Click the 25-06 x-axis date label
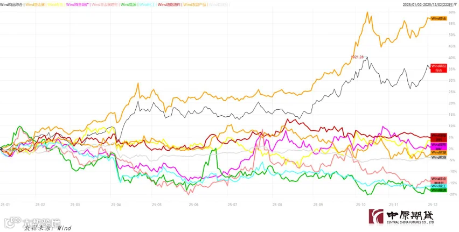Viewport: 459px width, 232px height. (x=193, y=205)
